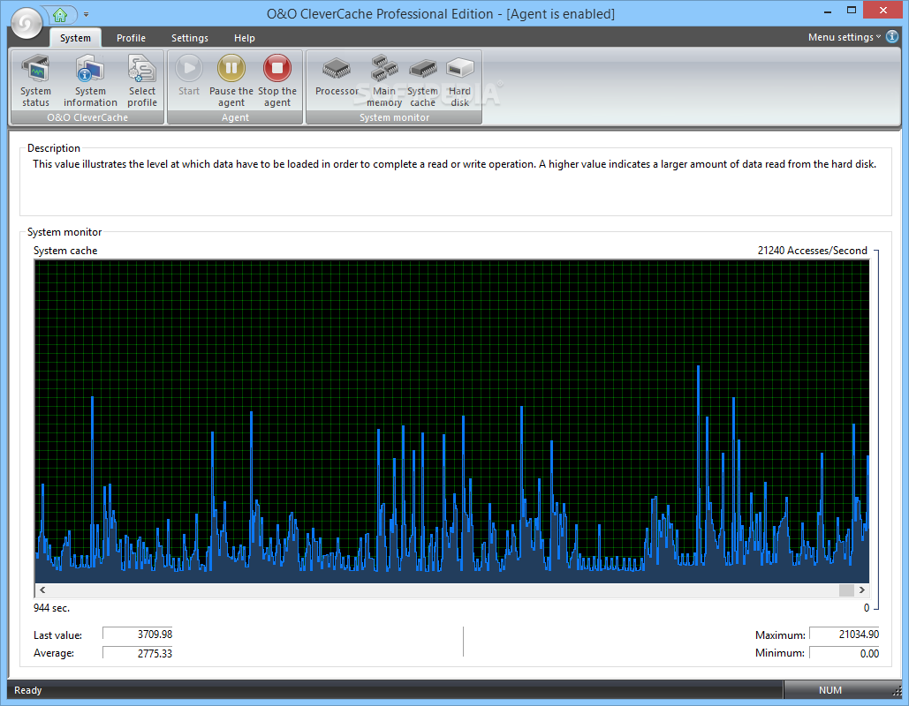
Task: Click the NUM indicator in status bar
Action: 830,690
